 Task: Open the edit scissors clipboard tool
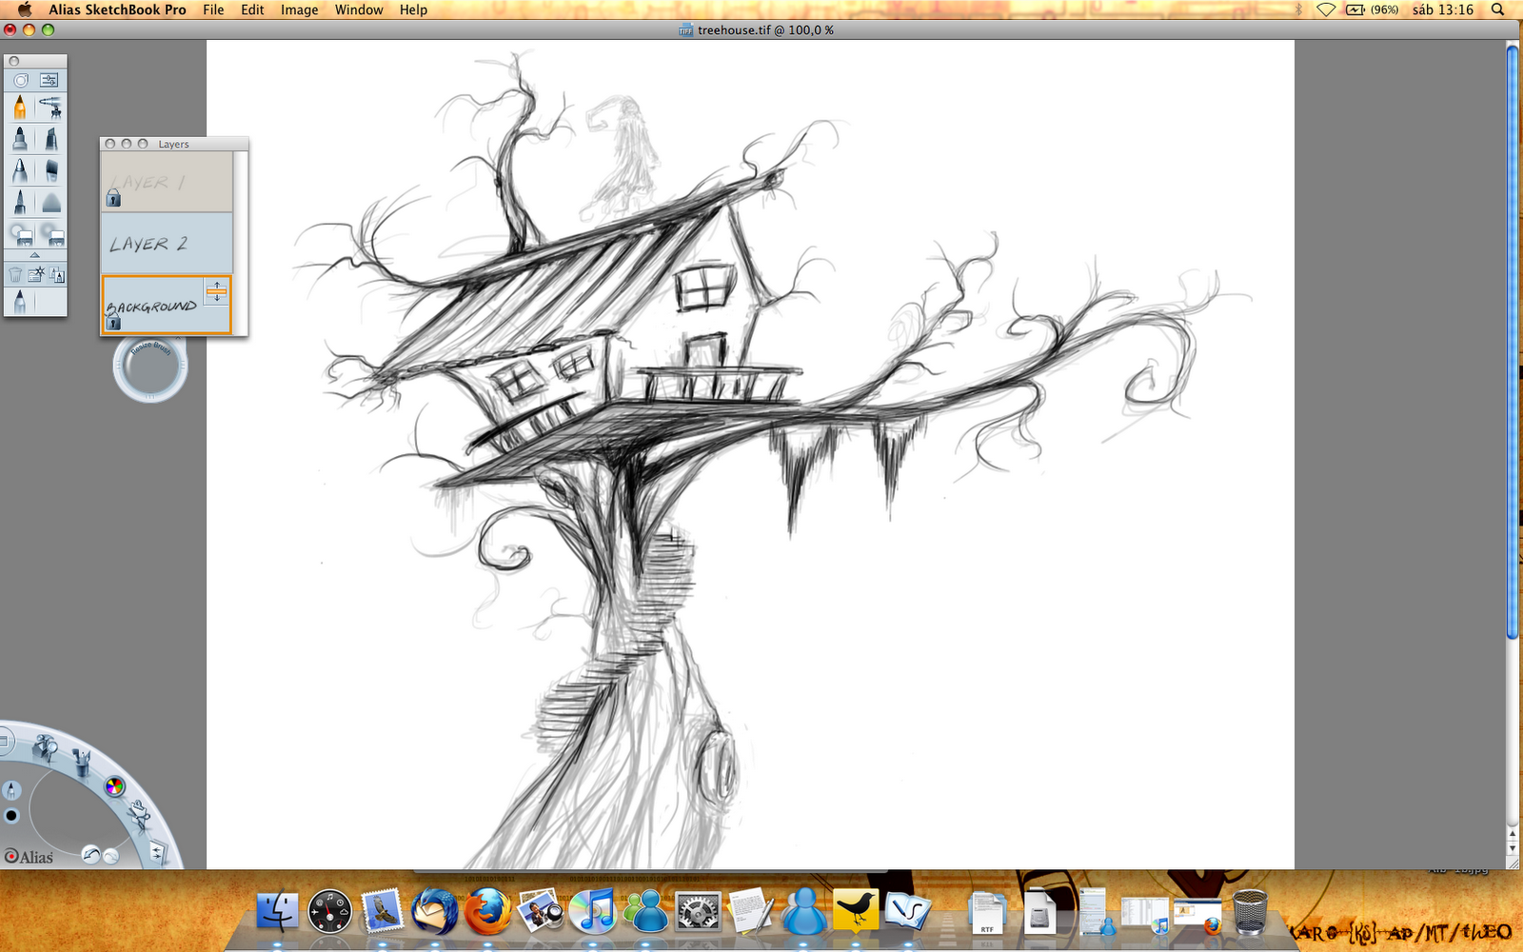coord(140,816)
